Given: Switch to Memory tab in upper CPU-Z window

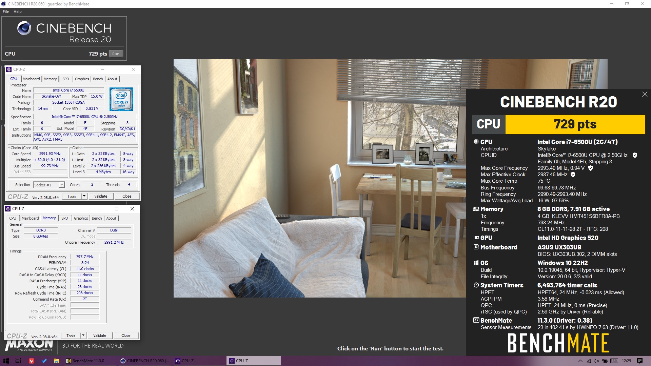Looking at the screenshot, I should pos(50,79).
